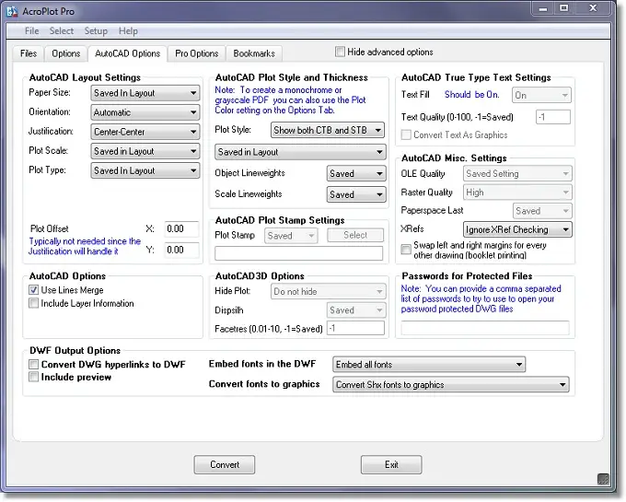The width and height of the screenshot is (626, 502).
Task: Click the resize grip in the corner
Action: 603,478
